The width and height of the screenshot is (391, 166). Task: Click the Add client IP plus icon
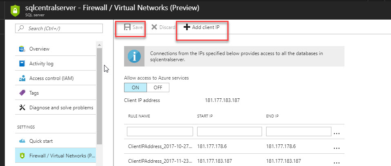point(187,27)
